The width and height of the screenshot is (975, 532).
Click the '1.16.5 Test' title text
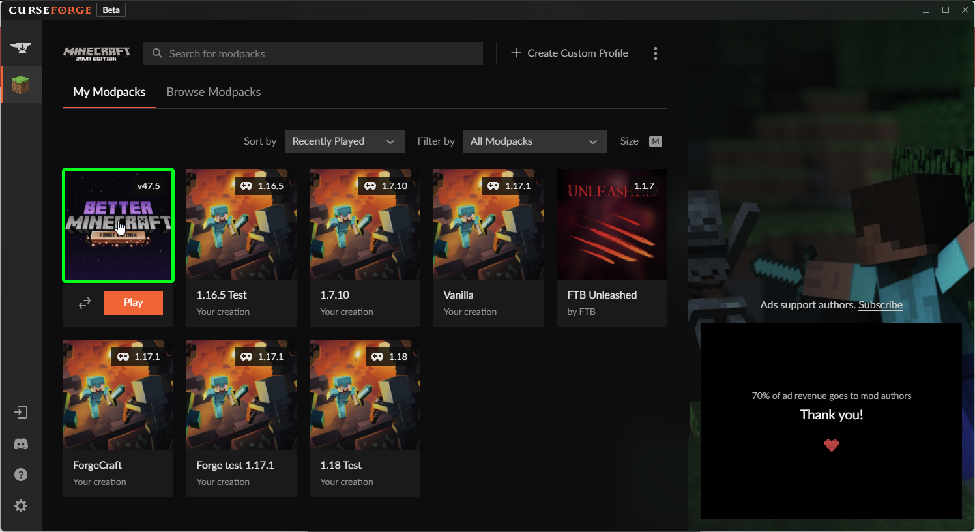coord(222,295)
